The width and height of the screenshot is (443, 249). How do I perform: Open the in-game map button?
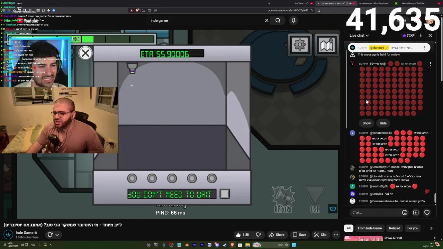point(326,44)
